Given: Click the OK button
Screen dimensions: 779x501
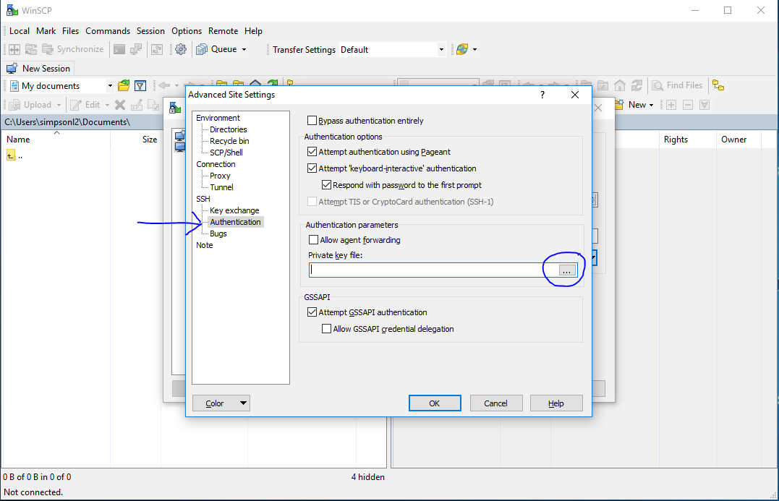Looking at the screenshot, I should [434, 403].
